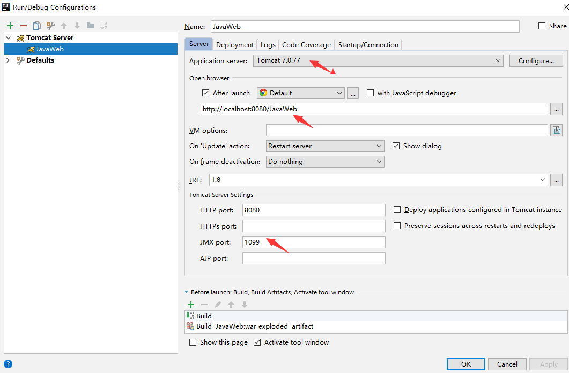The image size is (569, 373).
Task: Uncheck After launch open browser
Action: coord(206,93)
